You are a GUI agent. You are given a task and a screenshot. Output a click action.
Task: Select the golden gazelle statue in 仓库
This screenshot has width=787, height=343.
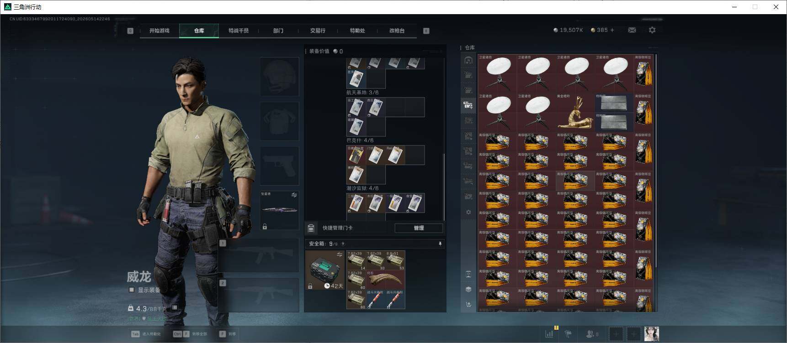575,112
